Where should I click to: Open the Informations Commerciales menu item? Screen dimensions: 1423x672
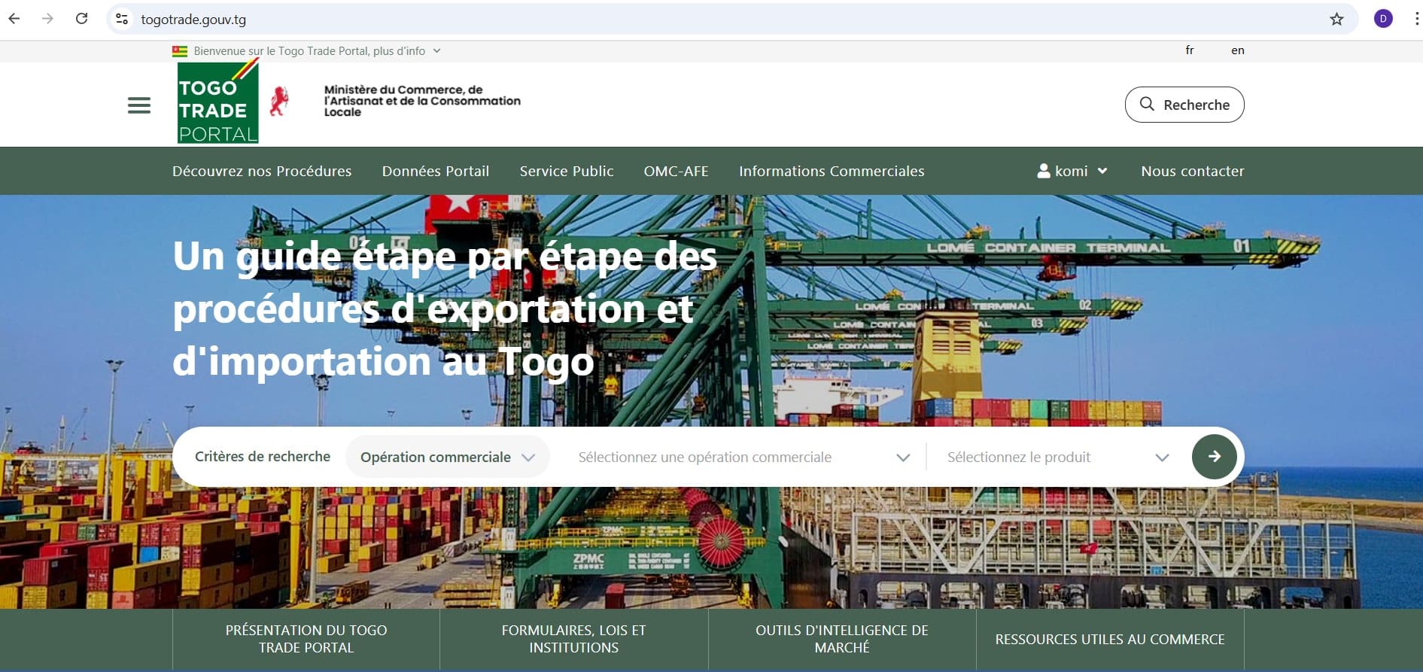pyautogui.click(x=832, y=171)
